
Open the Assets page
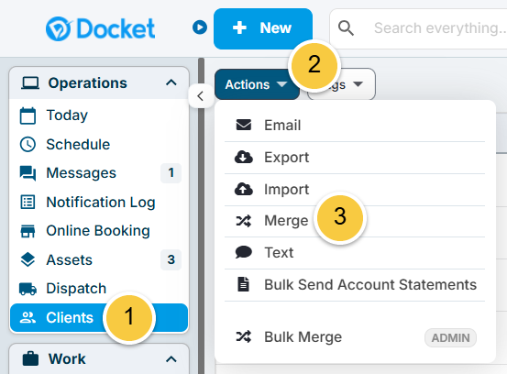[69, 260]
